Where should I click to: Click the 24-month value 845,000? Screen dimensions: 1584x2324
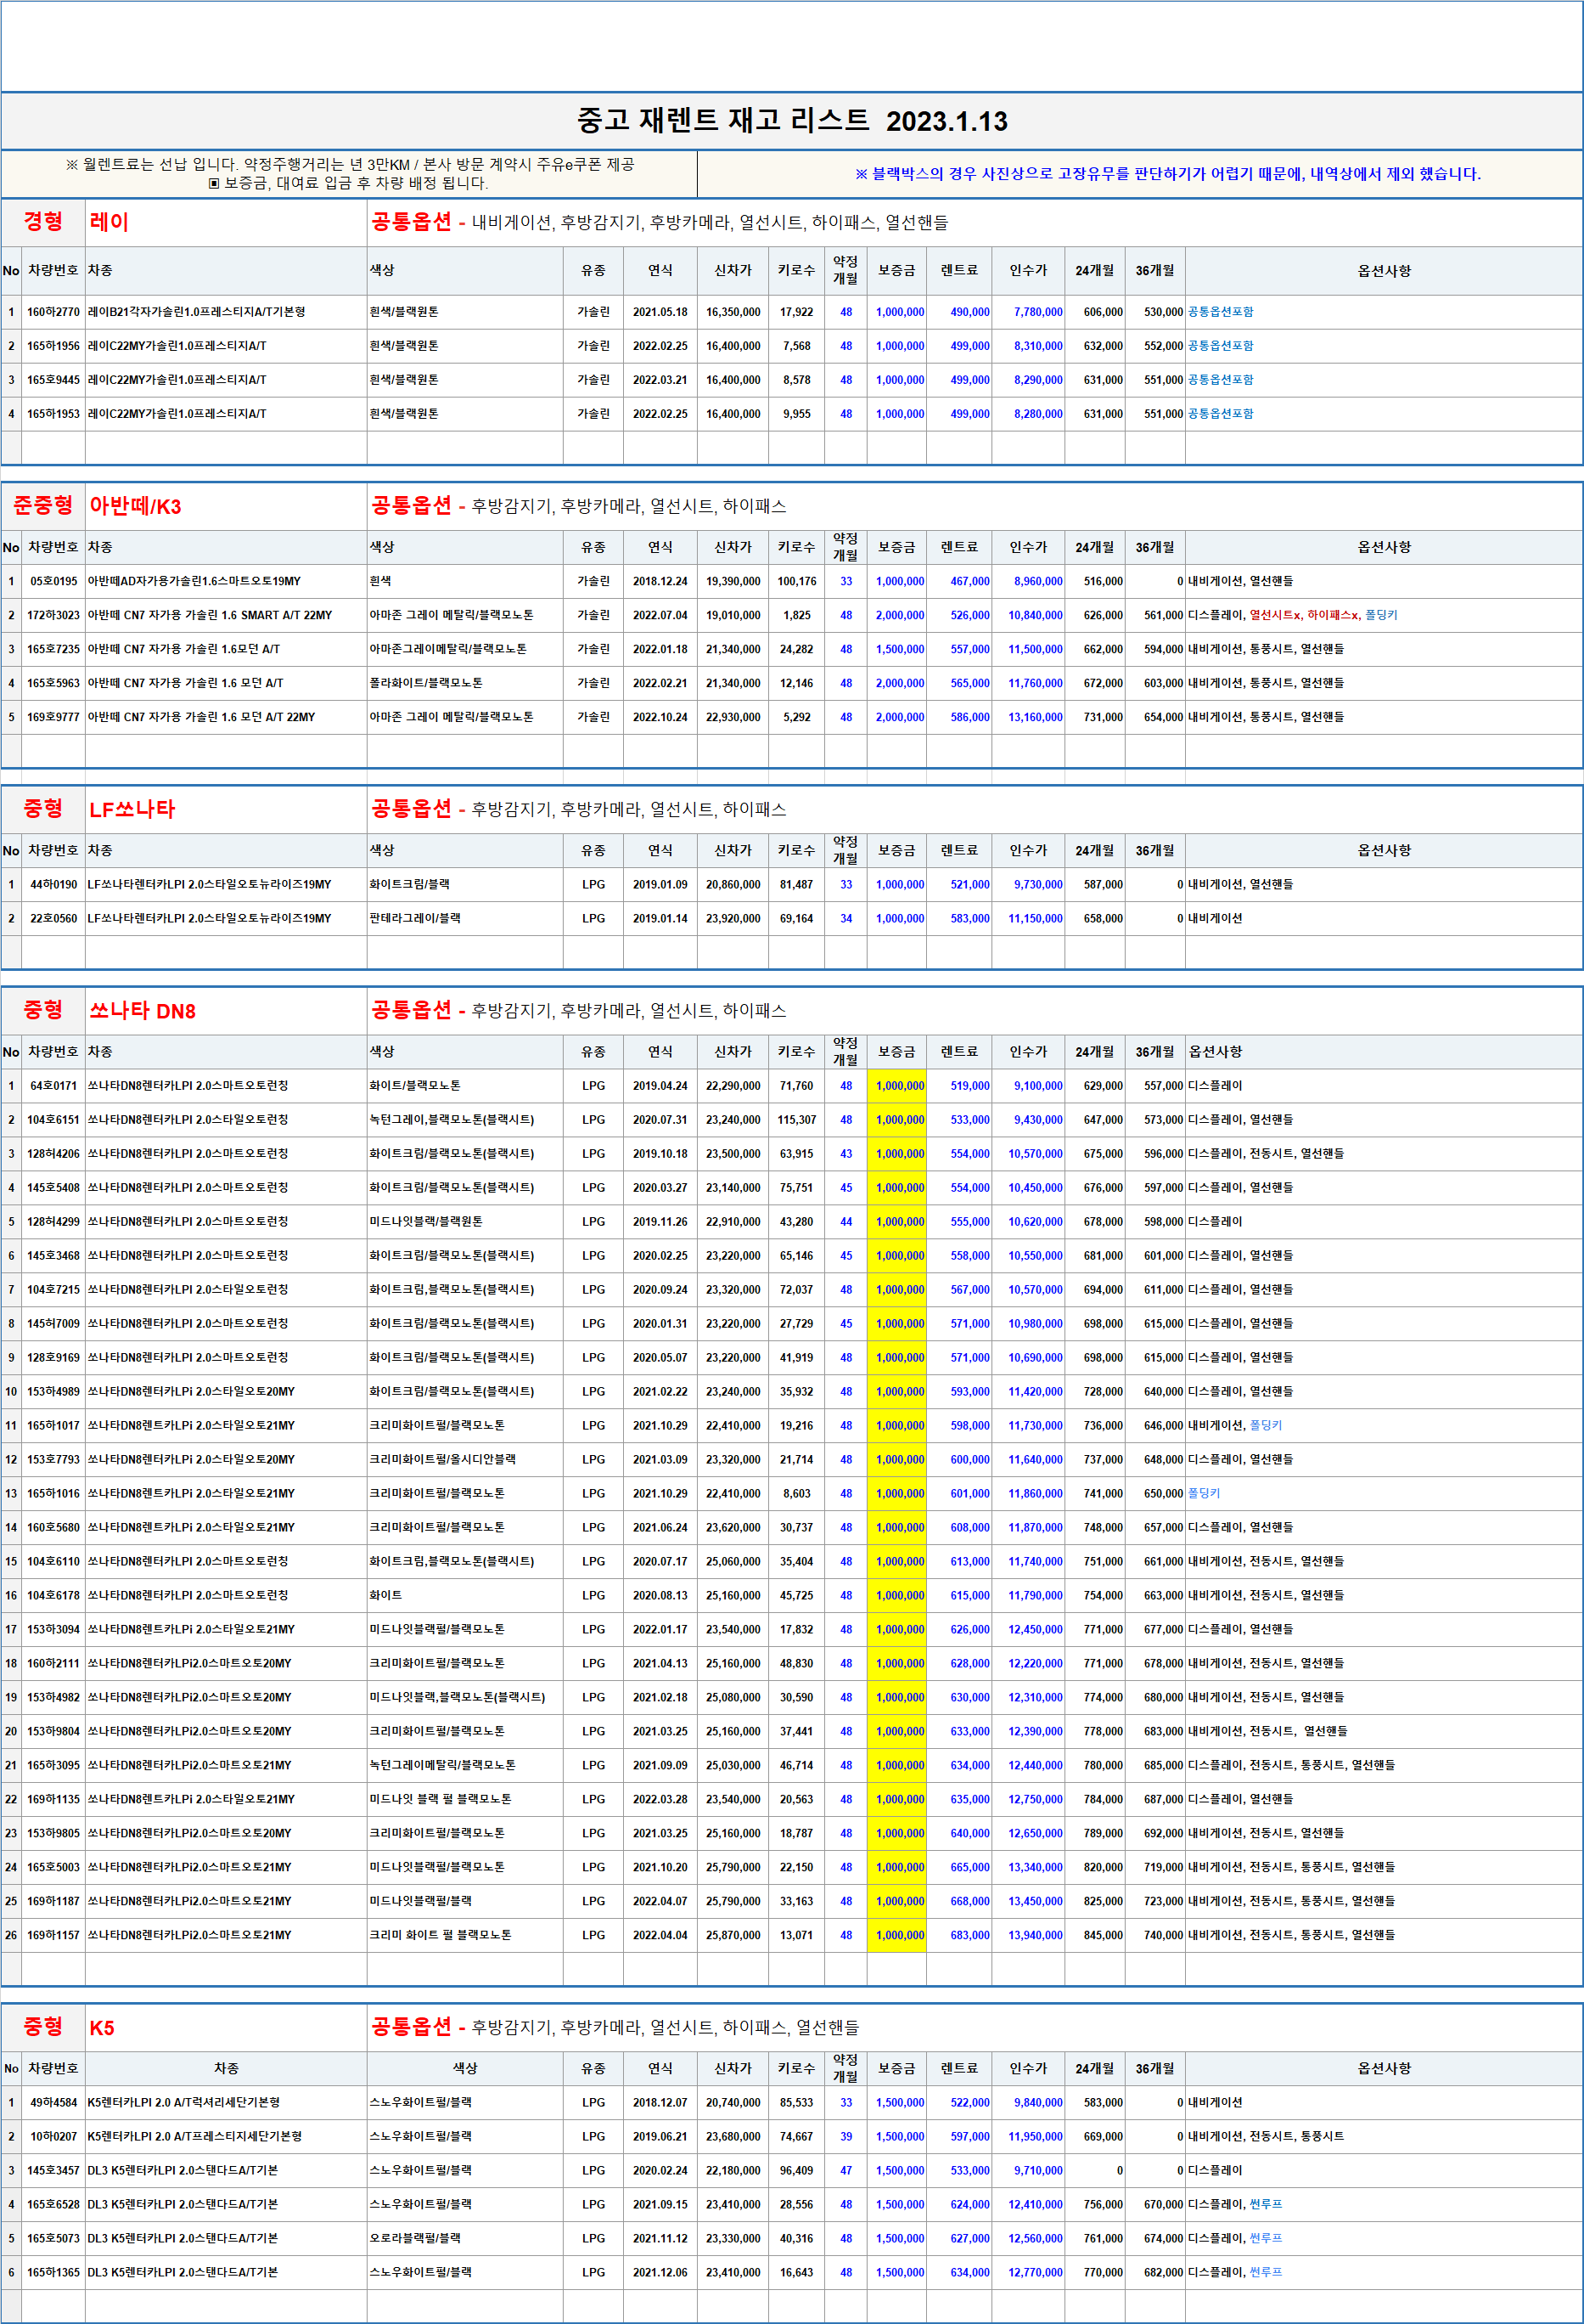pos(1103,1936)
